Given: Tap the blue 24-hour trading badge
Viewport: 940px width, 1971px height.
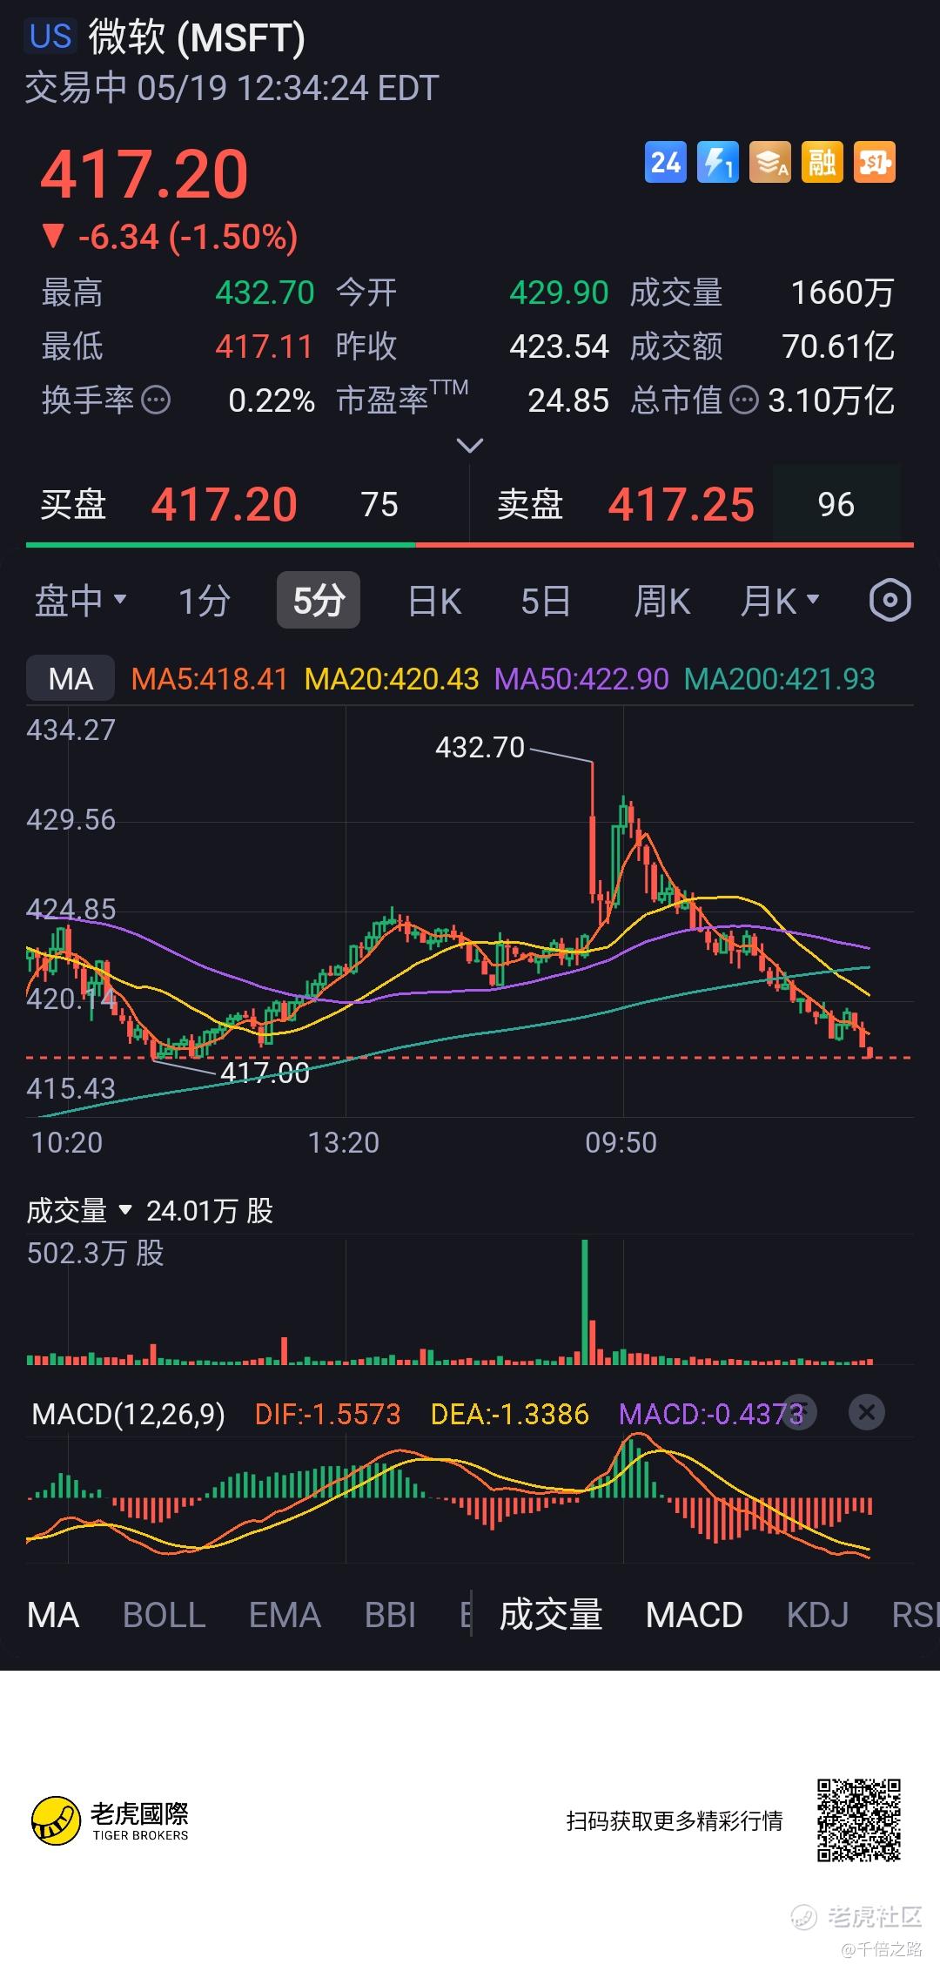Looking at the screenshot, I should (666, 162).
